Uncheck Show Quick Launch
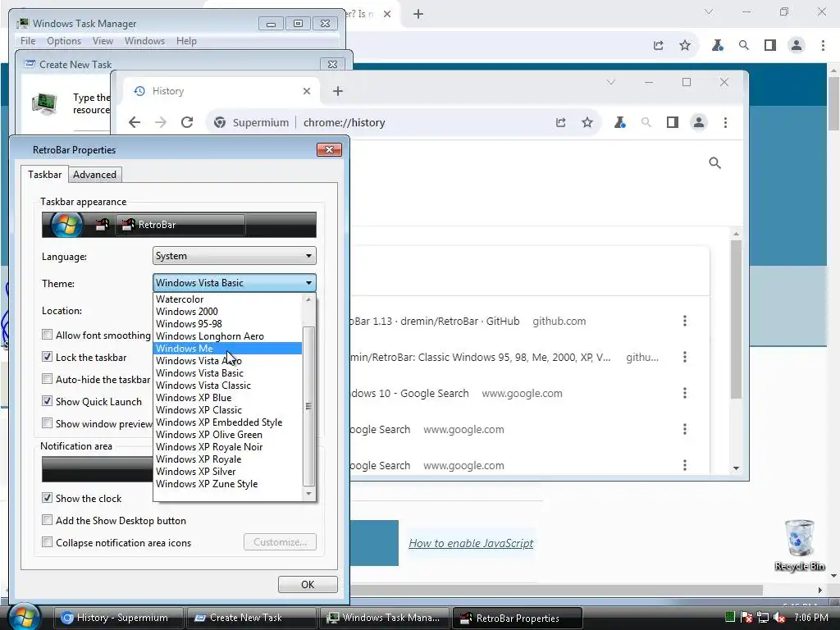This screenshot has height=630, width=840. click(x=47, y=401)
